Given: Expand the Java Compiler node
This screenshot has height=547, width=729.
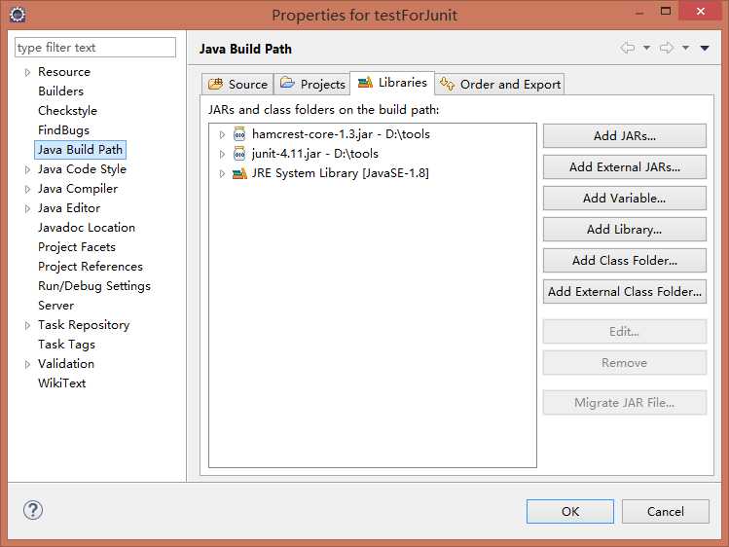Looking at the screenshot, I should pyautogui.click(x=27, y=189).
